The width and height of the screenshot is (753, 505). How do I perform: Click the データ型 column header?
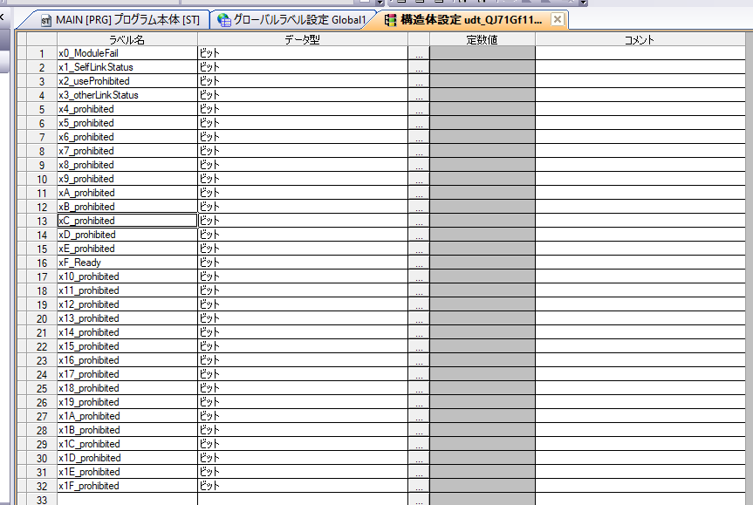[x=303, y=39]
